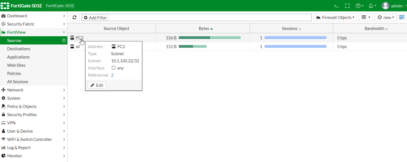Click the Monitor pie chart icon

[4, 156]
